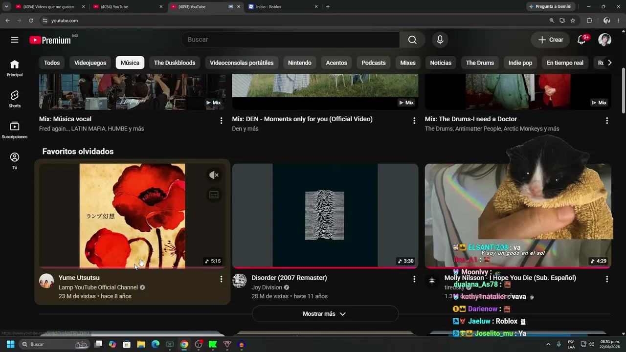Open Joy Division channel name link
This screenshot has width=626, height=352.
tap(267, 287)
